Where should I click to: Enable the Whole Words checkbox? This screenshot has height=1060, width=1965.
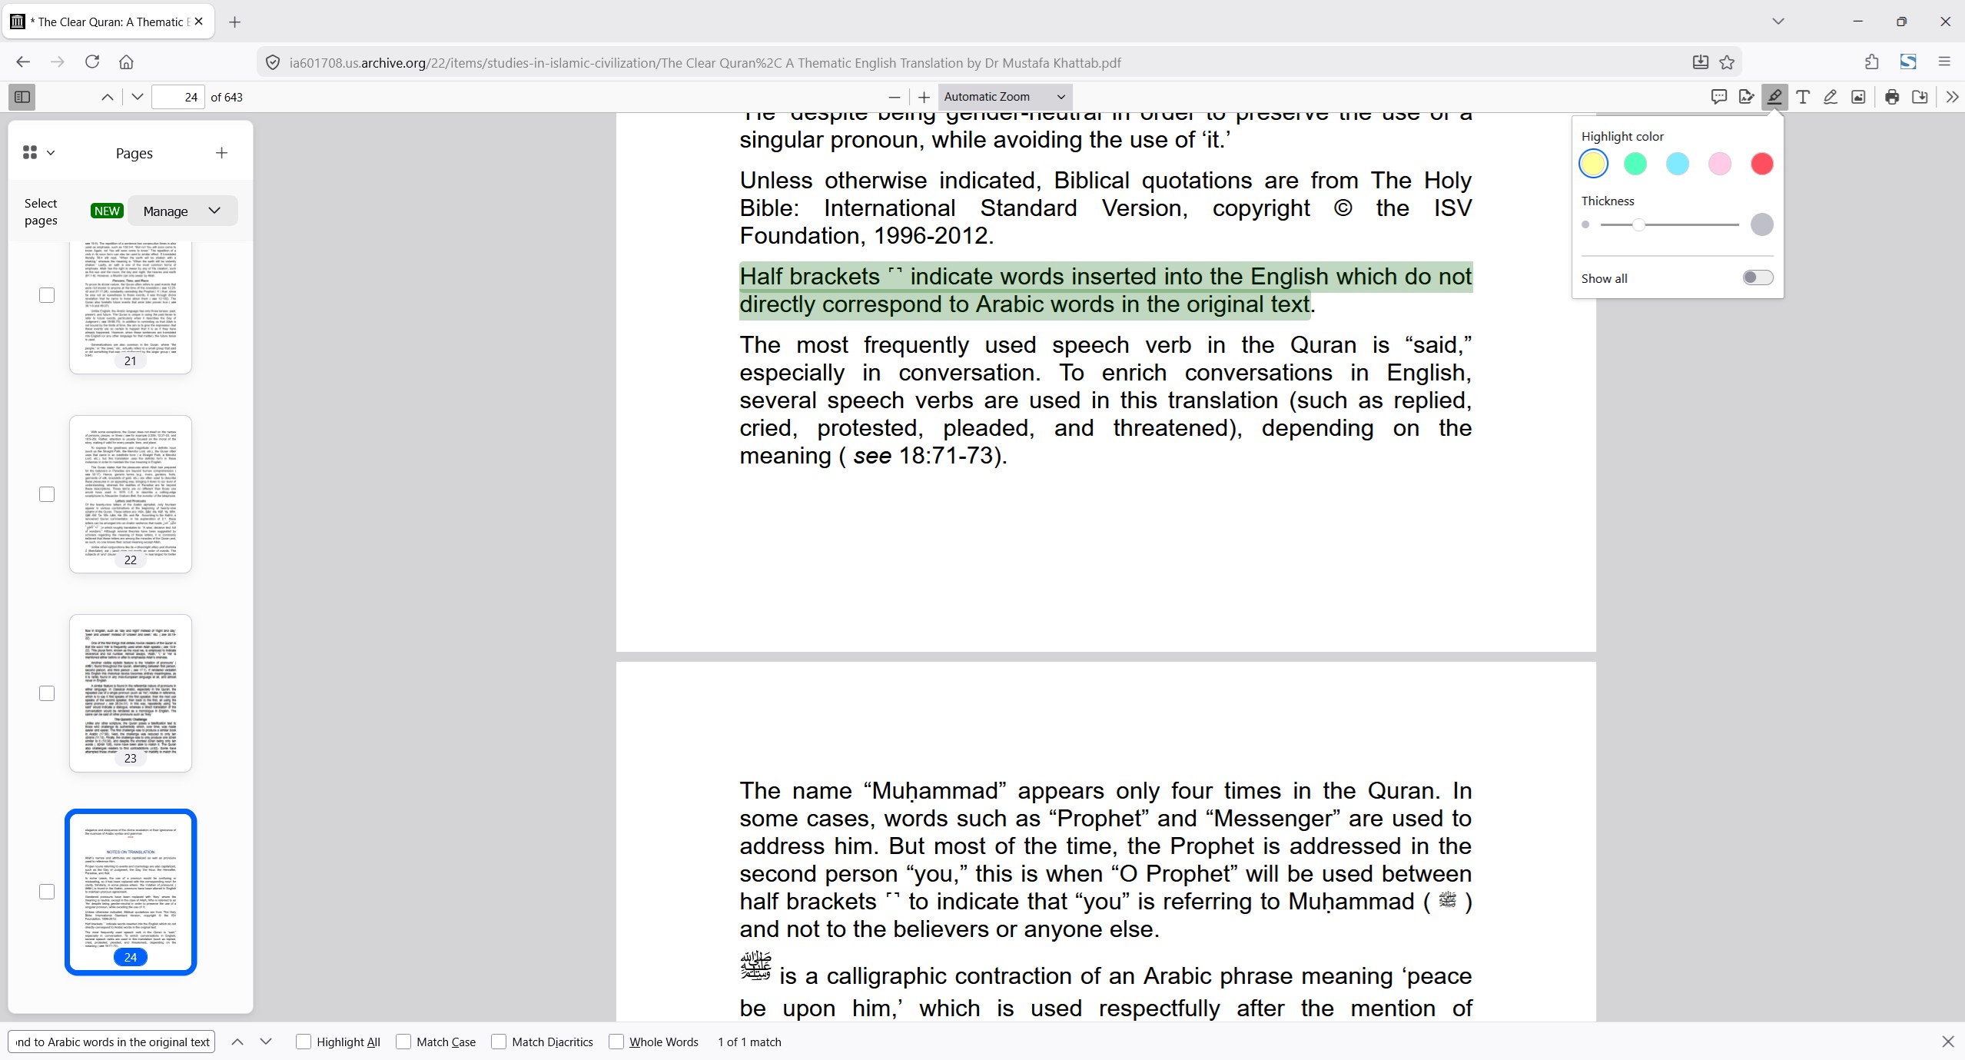point(616,1042)
